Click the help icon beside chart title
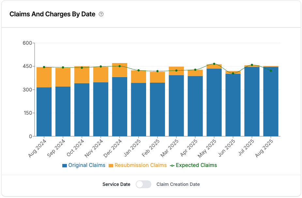 [x=101, y=14]
